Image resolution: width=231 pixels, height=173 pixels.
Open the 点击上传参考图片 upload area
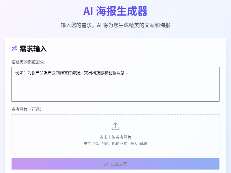click(115, 133)
